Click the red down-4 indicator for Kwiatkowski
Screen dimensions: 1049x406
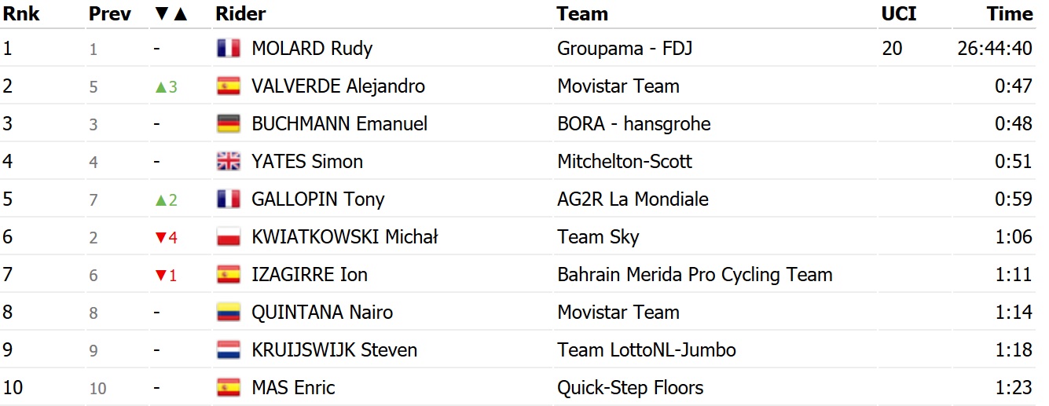pyautogui.click(x=166, y=237)
